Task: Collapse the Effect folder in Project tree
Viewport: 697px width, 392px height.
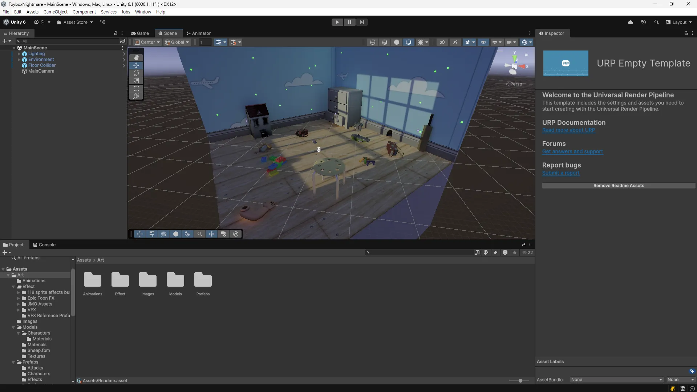Action: tap(13, 287)
